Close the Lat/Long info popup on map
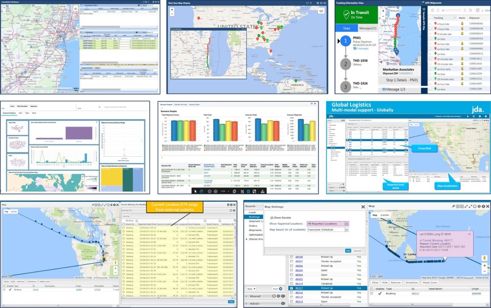The width and height of the screenshot is (491, 308). point(469,234)
